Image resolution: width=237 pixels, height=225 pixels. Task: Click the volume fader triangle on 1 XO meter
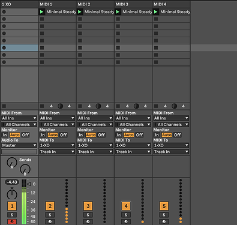click(x=29, y=184)
